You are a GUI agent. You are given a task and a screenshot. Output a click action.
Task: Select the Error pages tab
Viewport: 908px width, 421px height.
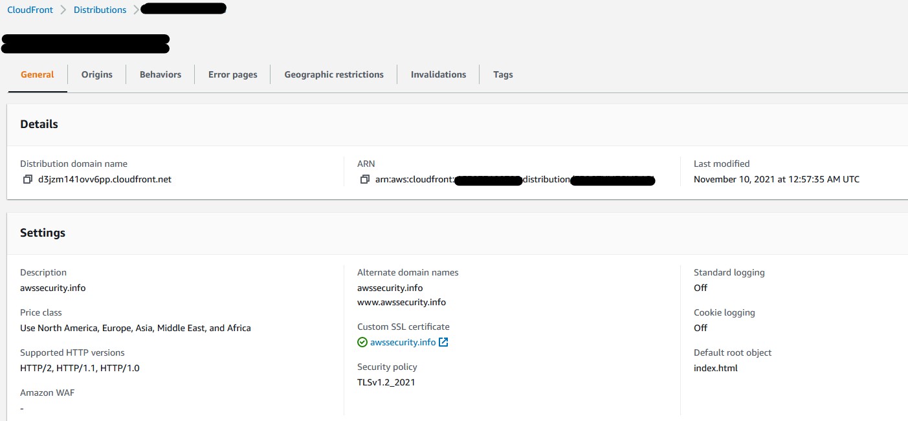(233, 74)
